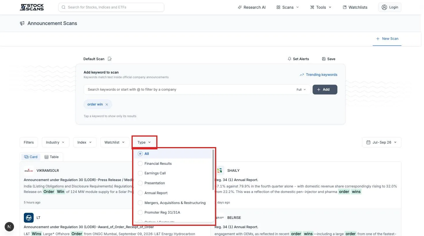Click the Stock Scans logo
Screen dimensions: 424x236
[x=32, y=7]
